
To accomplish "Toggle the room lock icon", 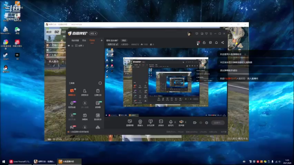I will pyautogui.click(x=204, y=43).
